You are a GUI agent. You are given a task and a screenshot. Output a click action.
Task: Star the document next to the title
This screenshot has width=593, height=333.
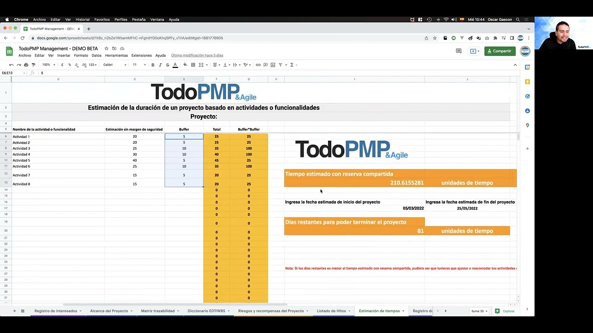(106, 49)
